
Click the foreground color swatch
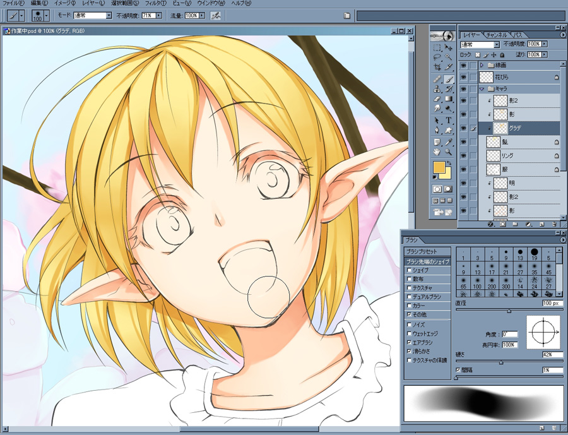[440, 167]
